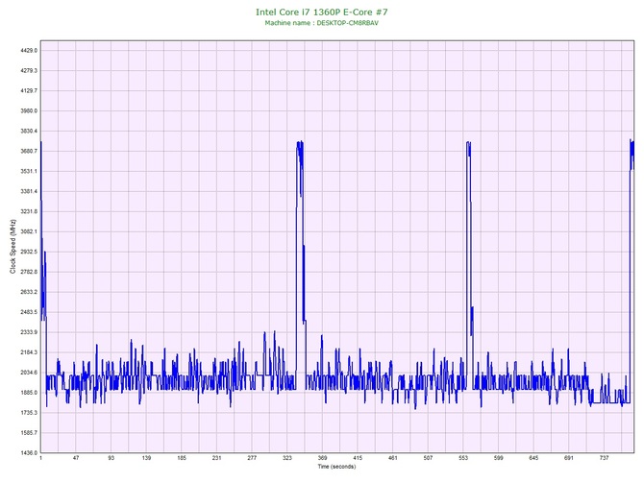The width and height of the screenshot is (644, 483).
Task: Click the 3680.7 y-axis value
Action: tap(29, 151)
